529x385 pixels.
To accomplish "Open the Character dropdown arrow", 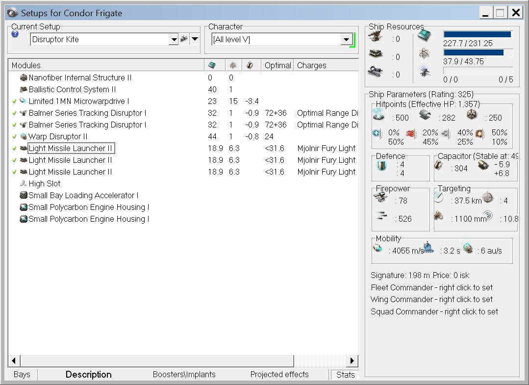I will pyautogui.click(x=346, y=39).
